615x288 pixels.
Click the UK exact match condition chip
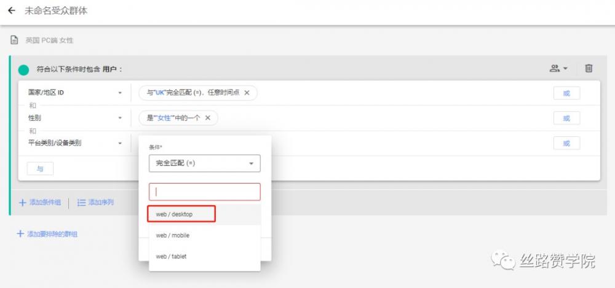pos(197,93)
